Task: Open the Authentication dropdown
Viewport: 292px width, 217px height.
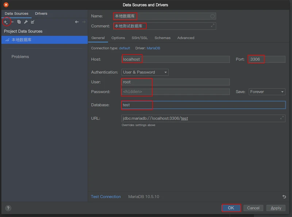Action: pyautogui.click(x=145, y=72)
